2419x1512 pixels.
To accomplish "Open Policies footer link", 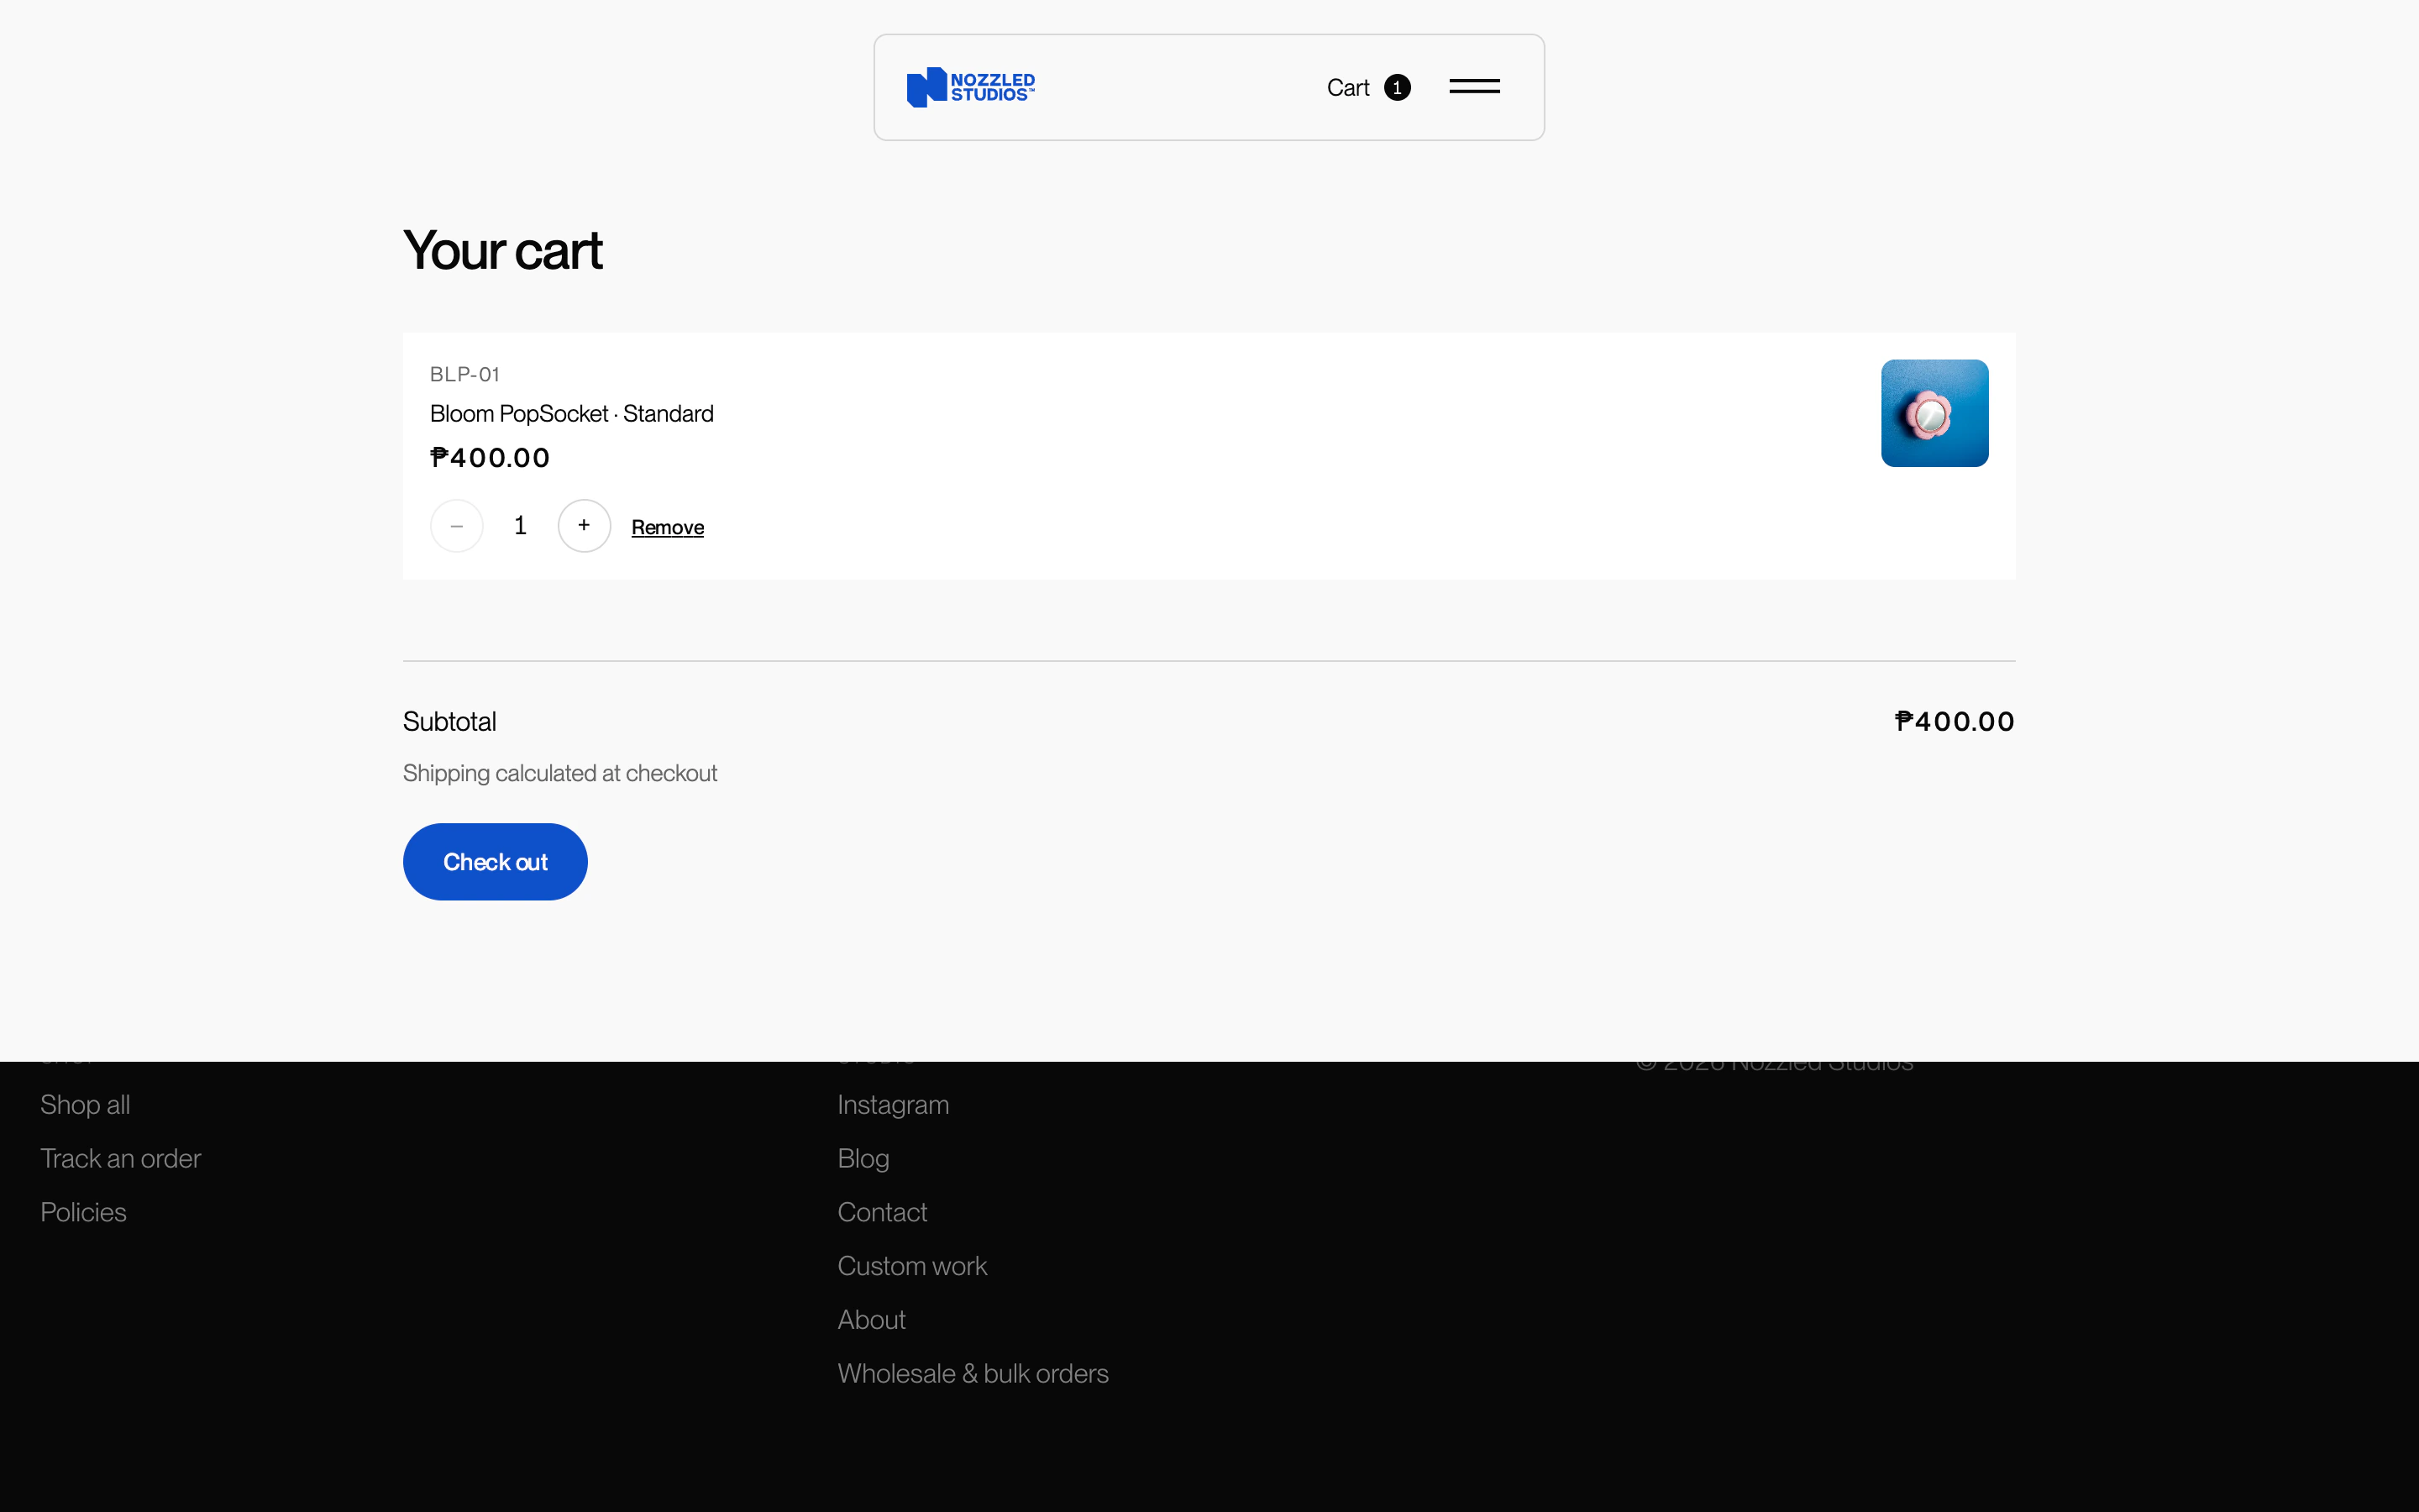I will 83,1213.
